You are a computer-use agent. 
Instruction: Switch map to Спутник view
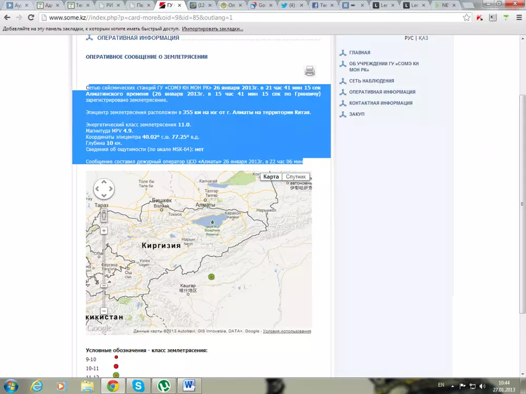point(296,177)
